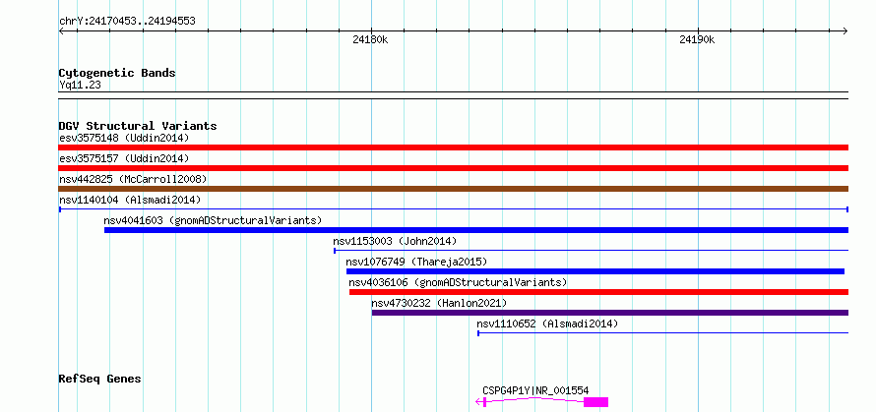This screenshot has height=412, width=876.
Task: Click the nsv1153003 (John2014) label
Action: coord(395,241)
